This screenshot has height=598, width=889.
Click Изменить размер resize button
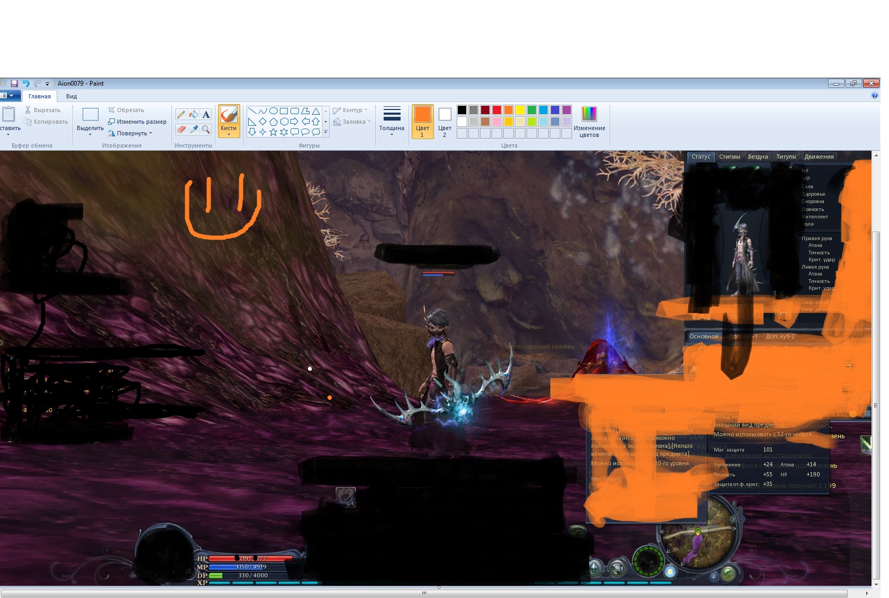tap(137, 122)
